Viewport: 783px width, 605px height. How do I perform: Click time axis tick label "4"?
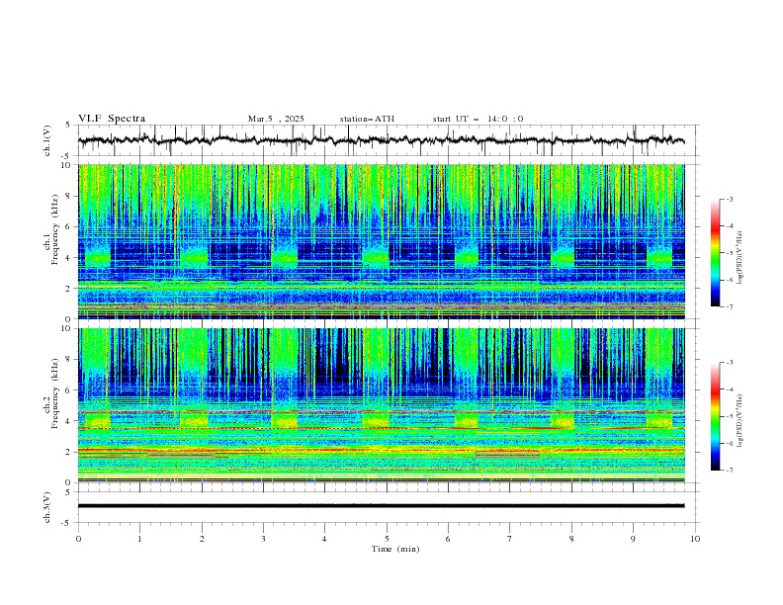[324, 539]
